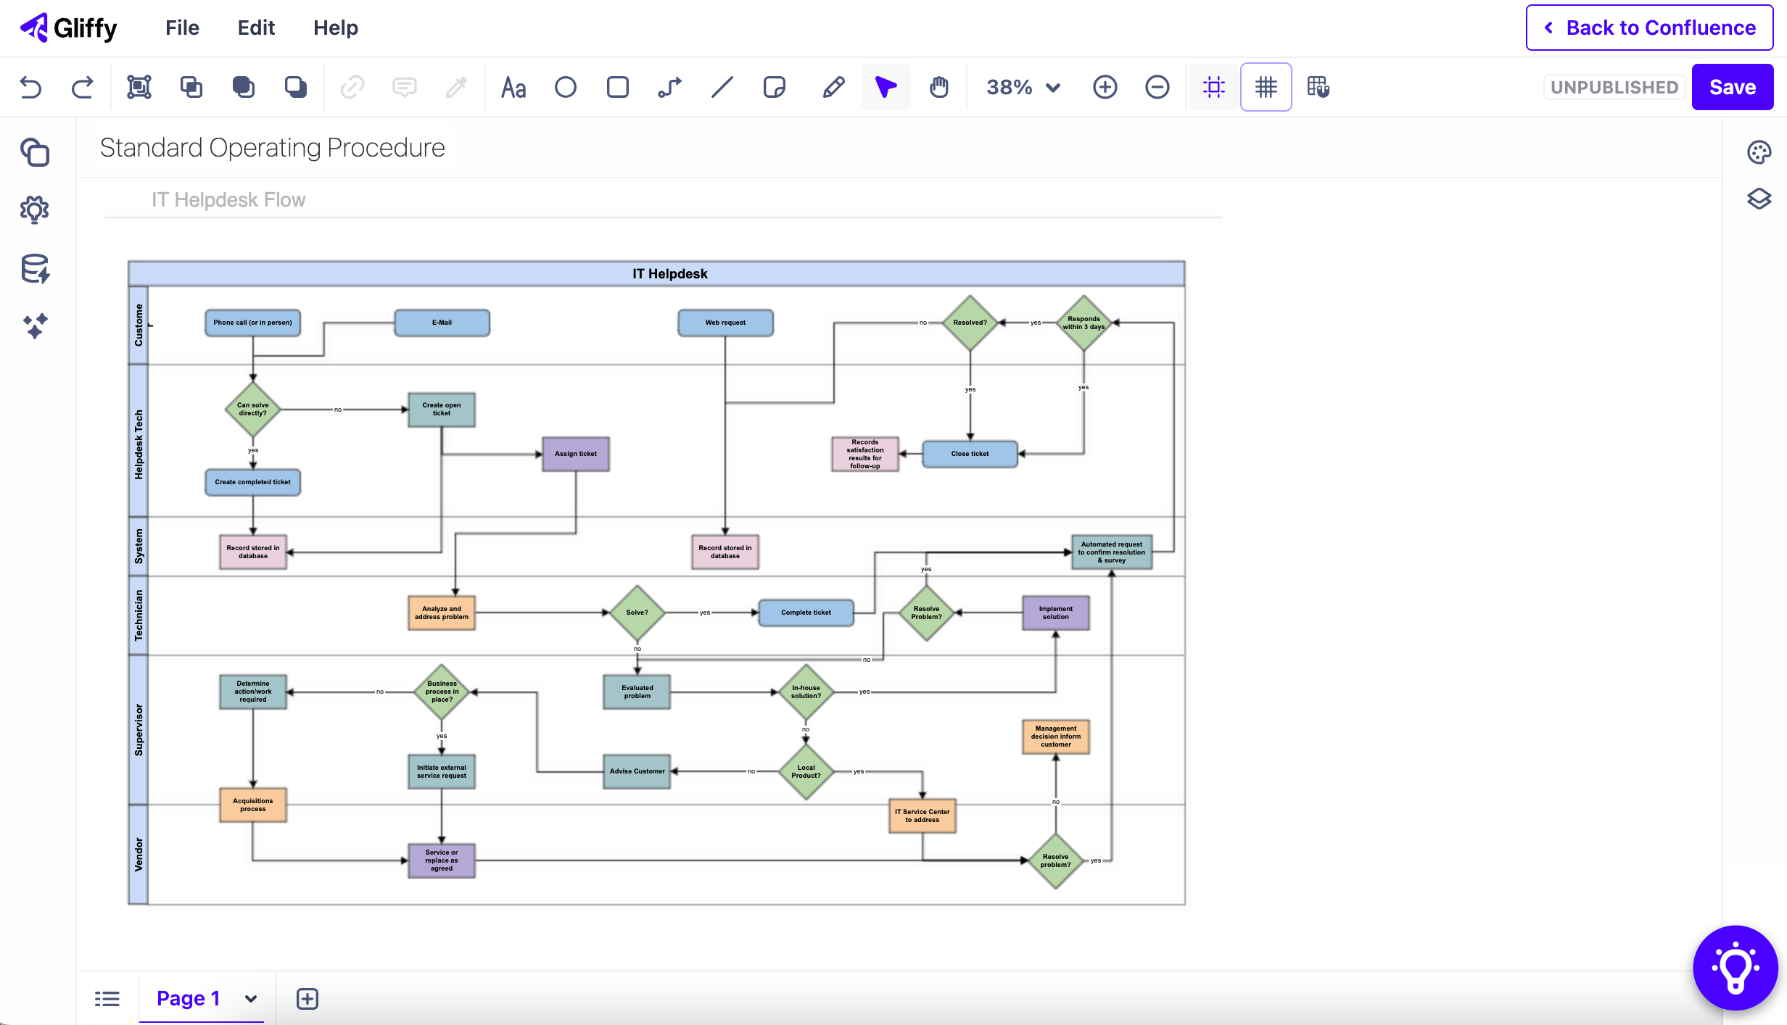This screenshot has width=1787, height=1025.
Task: Toggle the page list panel
Action: (x=107, y=999)
